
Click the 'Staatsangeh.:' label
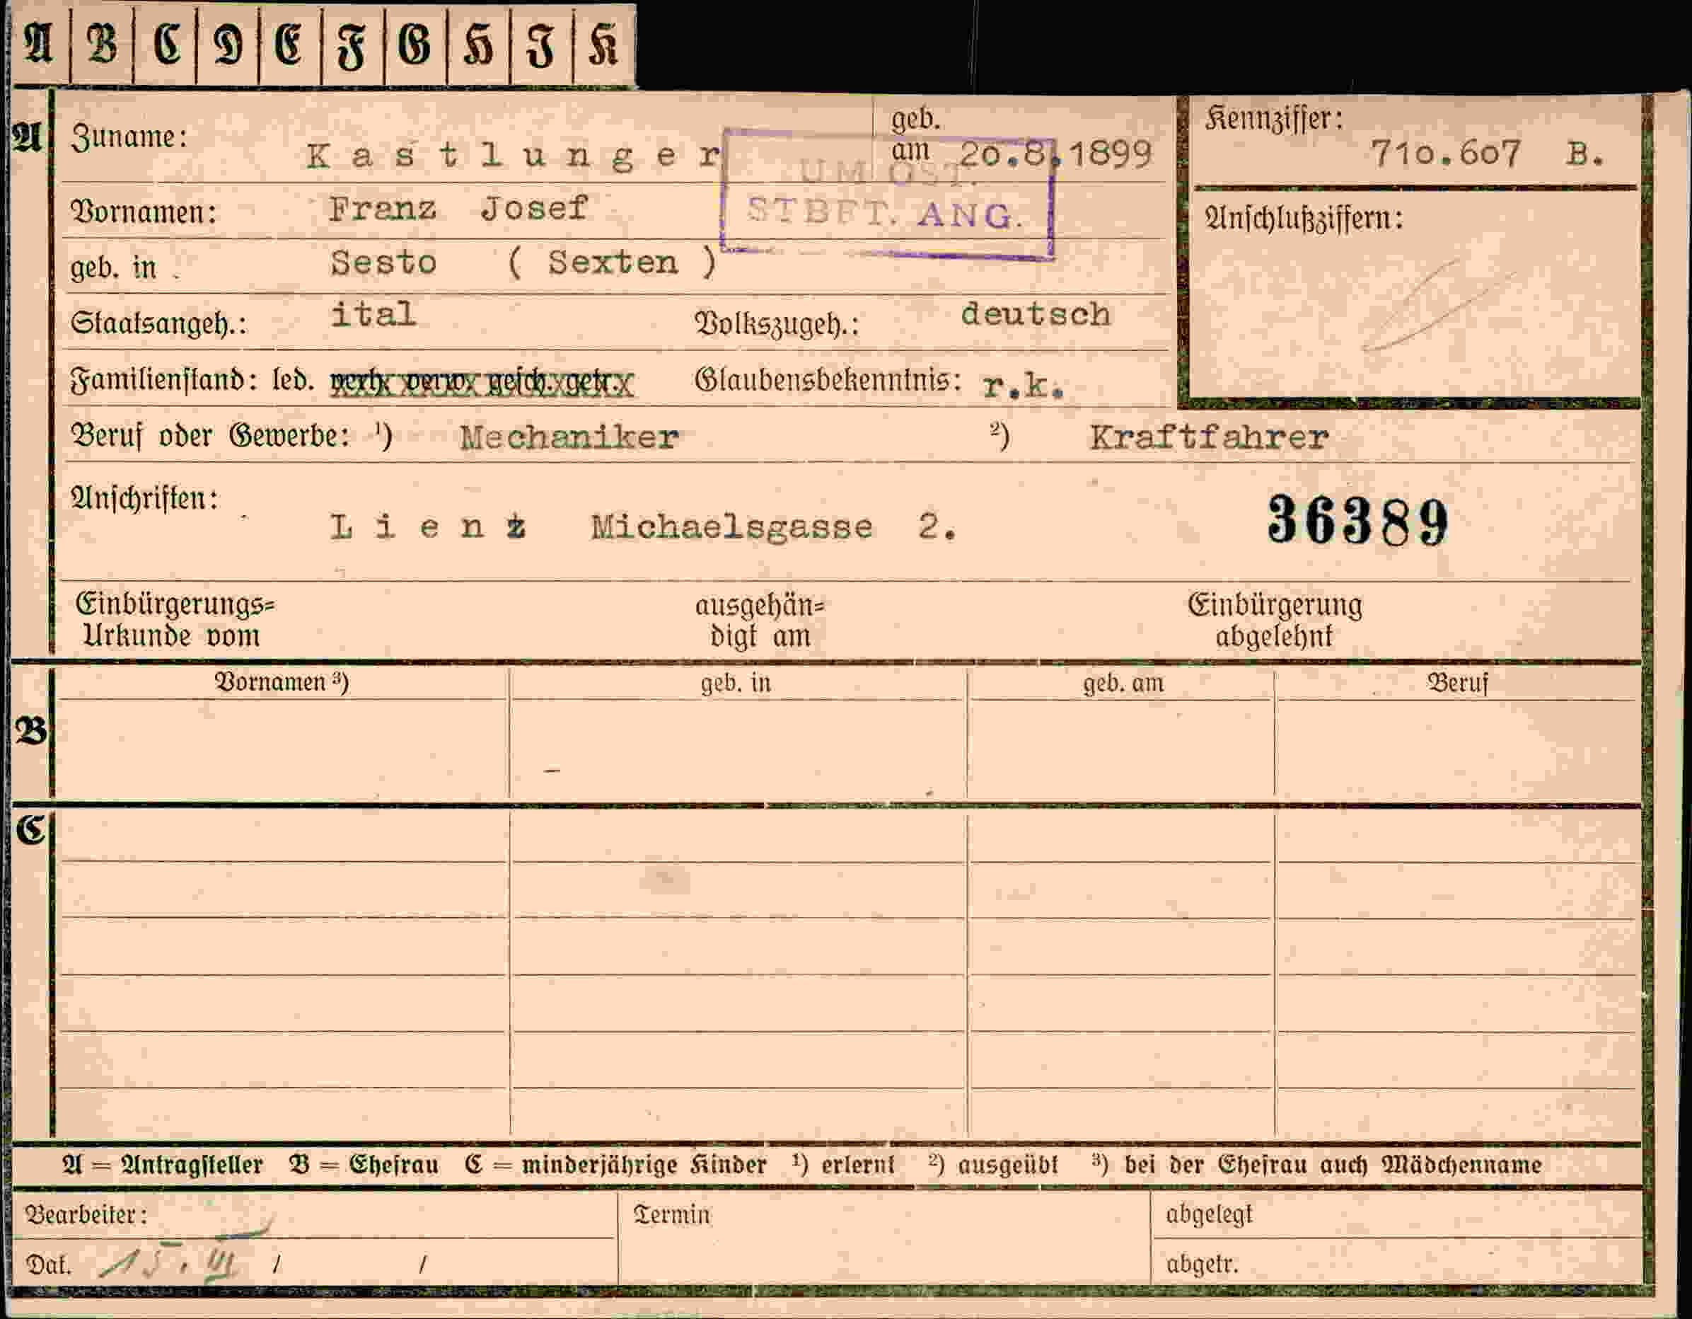click(x=158, y=323)
